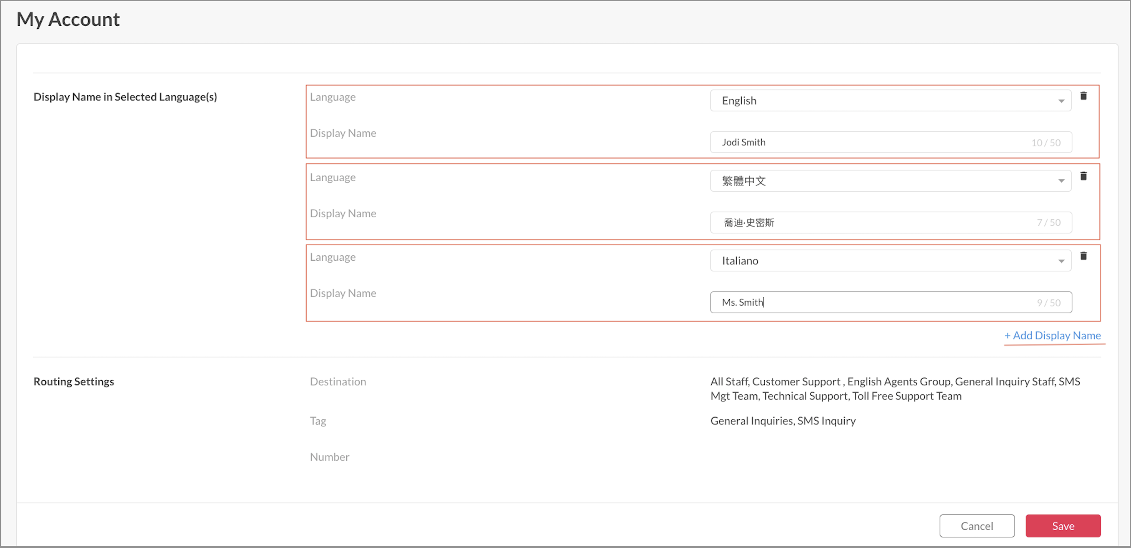
Task: Delete the Italiano display name entry
Action: [1083, 256]
